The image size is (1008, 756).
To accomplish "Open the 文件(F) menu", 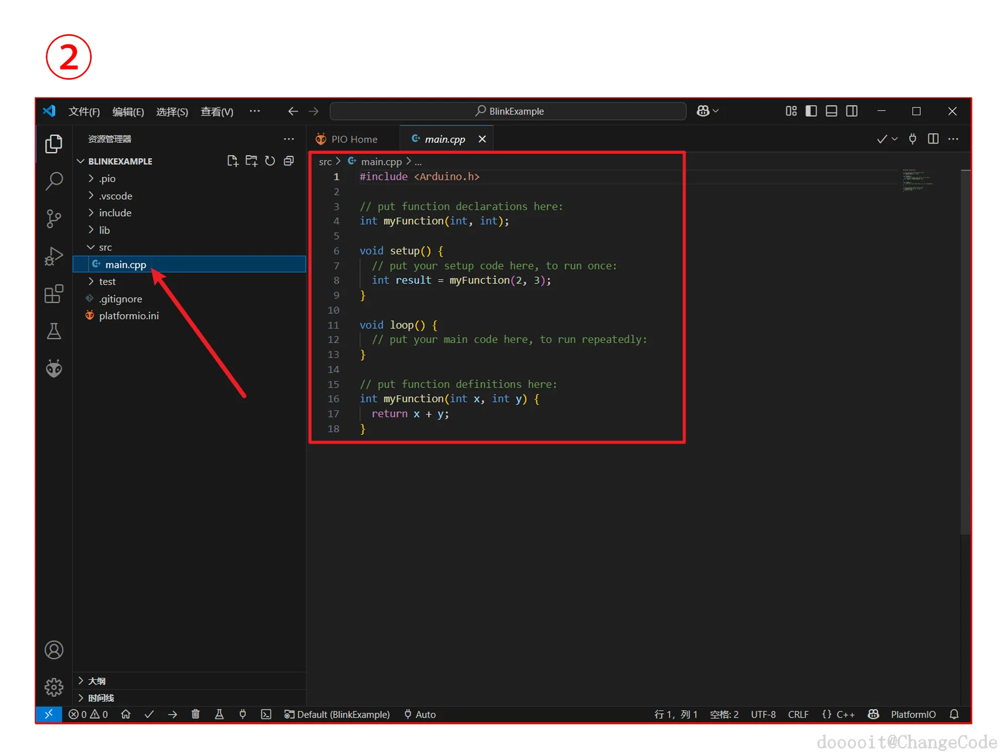I will (84, 111).
